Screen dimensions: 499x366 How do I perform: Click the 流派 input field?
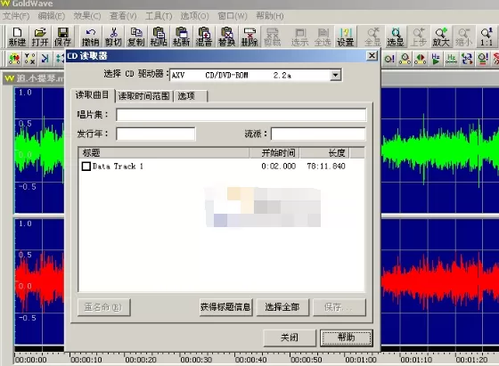point(318,134)
